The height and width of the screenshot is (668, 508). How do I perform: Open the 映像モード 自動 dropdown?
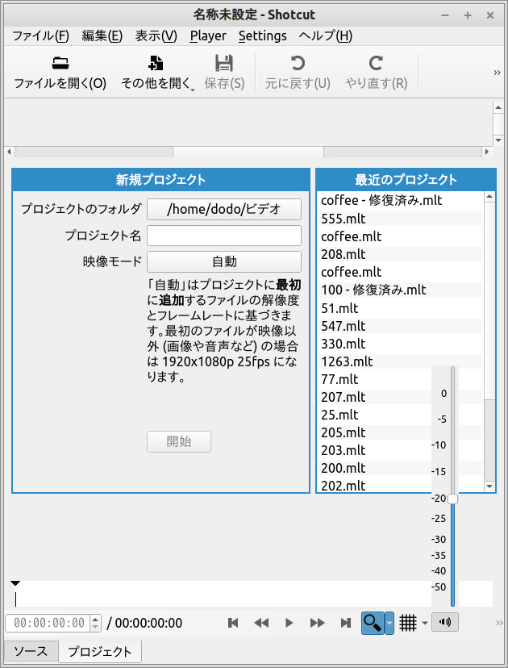(223, 261)
